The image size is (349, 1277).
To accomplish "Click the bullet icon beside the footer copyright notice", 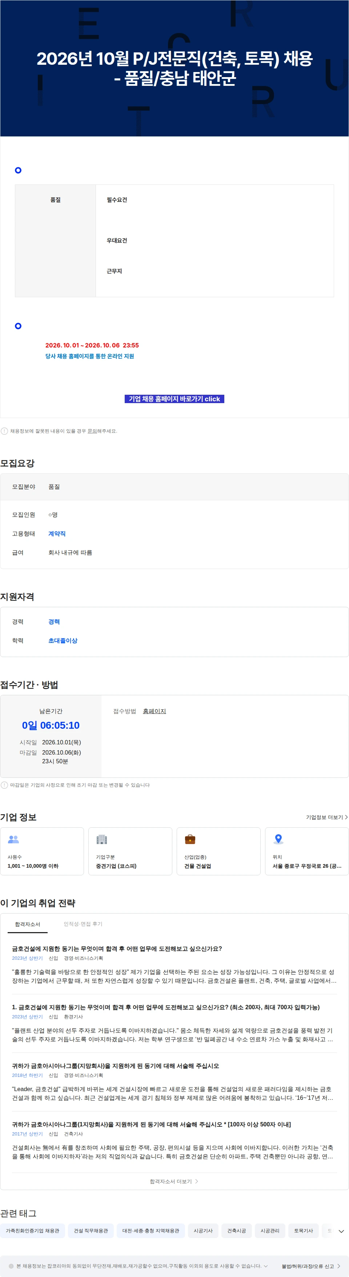I will 11,1266.
